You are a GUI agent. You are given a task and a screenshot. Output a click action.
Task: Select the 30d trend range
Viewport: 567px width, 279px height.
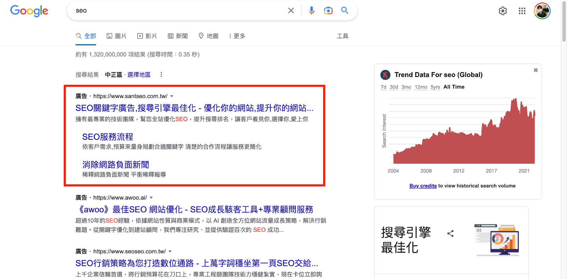394,87
